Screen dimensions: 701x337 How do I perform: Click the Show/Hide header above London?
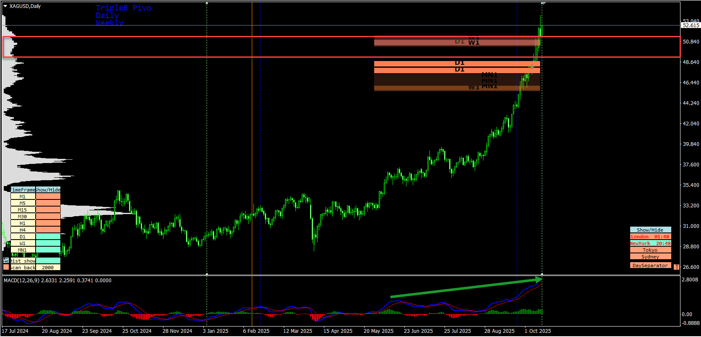650,230
